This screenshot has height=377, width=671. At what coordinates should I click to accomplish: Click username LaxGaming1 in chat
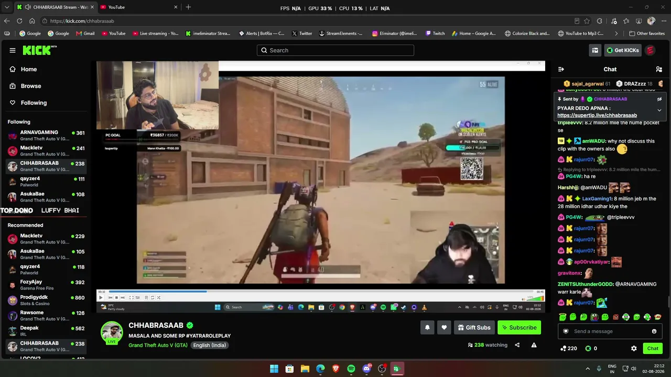[x=597, y=199]
